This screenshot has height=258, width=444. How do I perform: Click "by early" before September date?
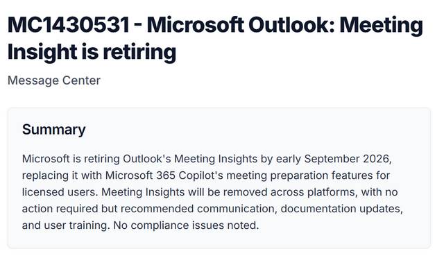pos(281,159)
